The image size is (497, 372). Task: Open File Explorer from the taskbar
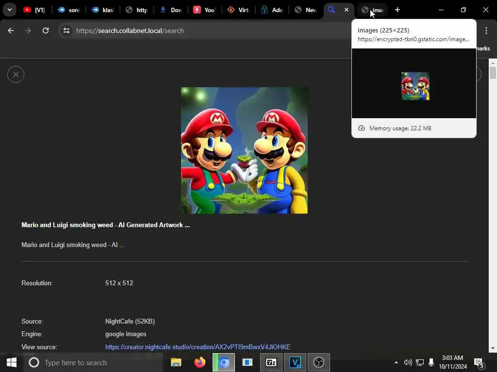(x=176, y=362)
